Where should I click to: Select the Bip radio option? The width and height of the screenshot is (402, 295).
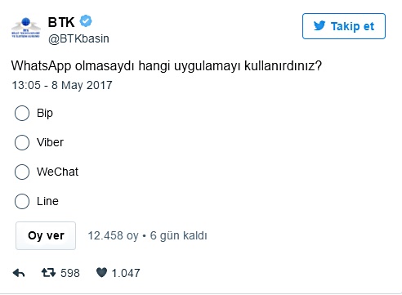pyautogui.click(x=22, y=113)
